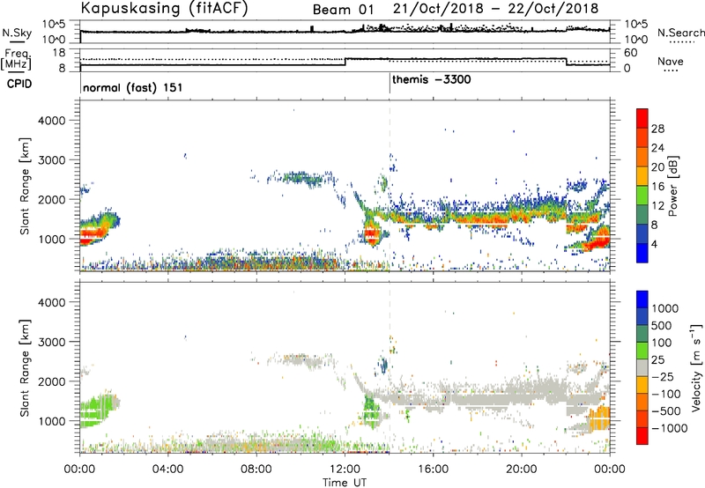Click the '-25' tick on the Velocity scale

662,376
